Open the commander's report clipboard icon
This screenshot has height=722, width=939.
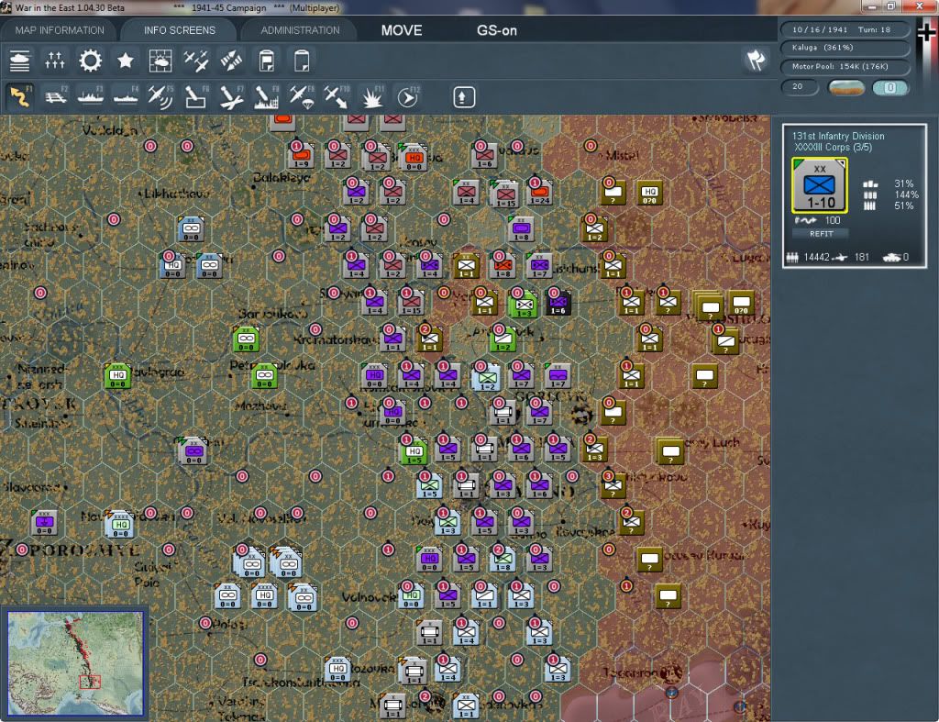tap(267, 61)
